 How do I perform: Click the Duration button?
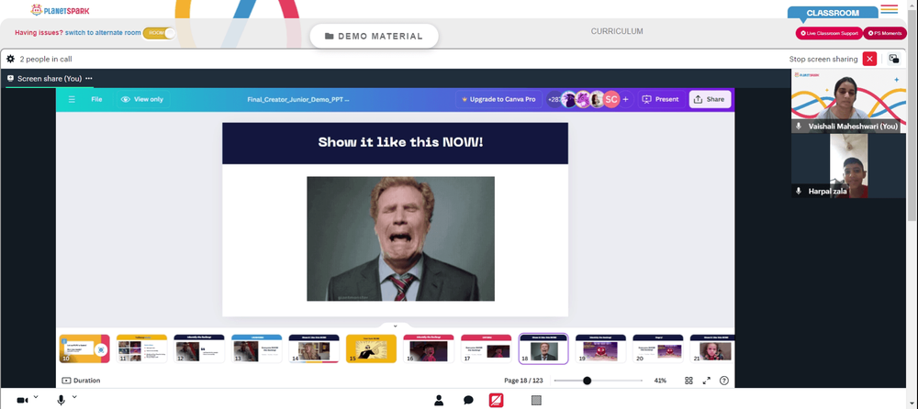click(x=81, y=381)
